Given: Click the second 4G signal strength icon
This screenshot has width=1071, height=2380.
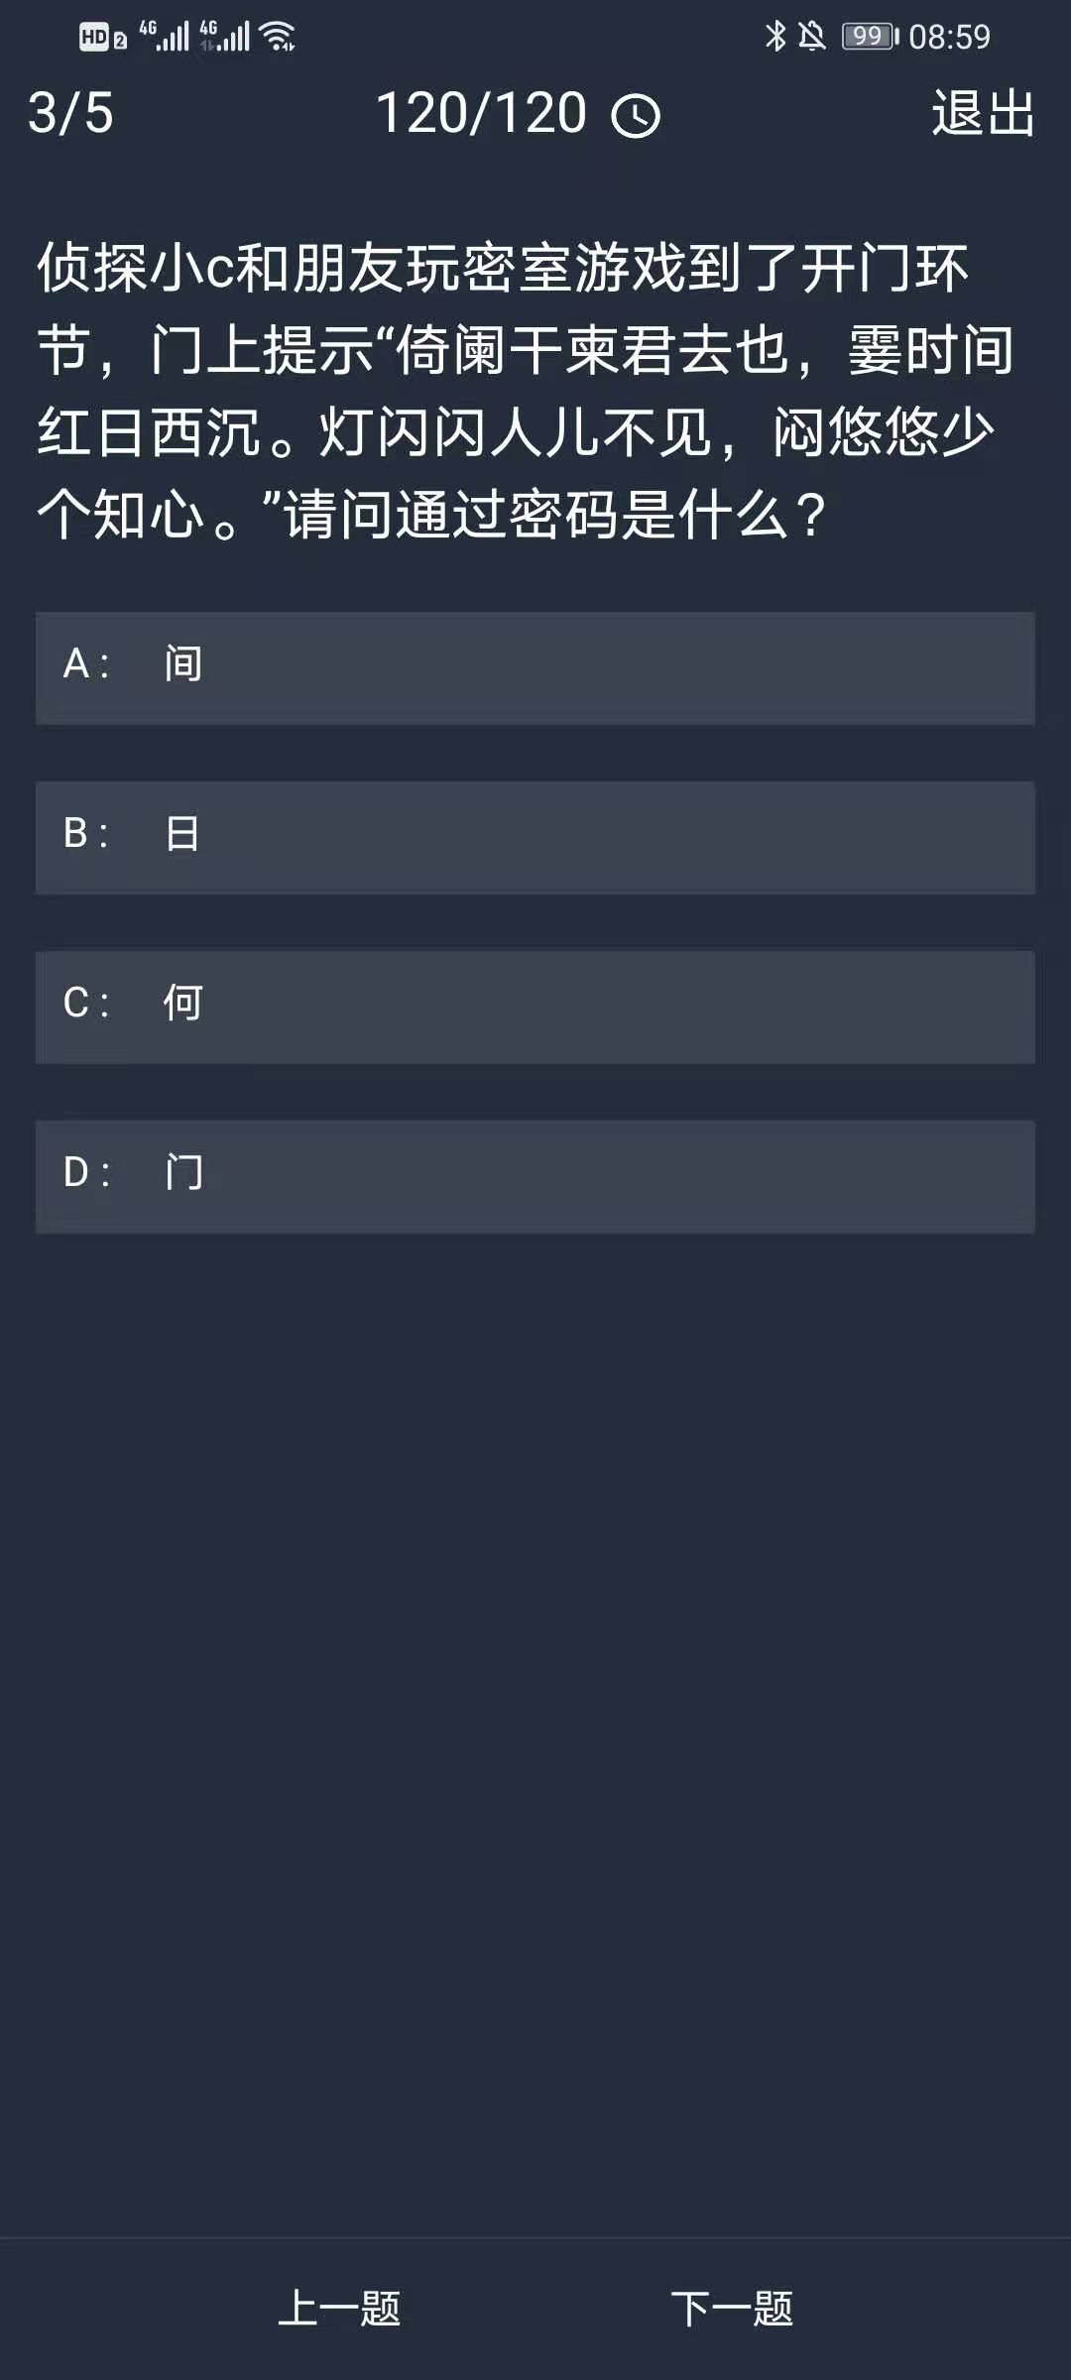Looking at the screenshot, I should (x=224, y=37).
